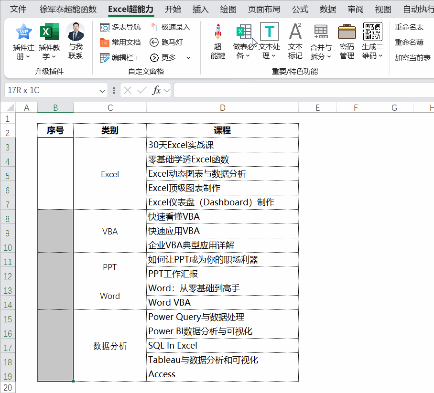
Task: Open 密码管理 briefcase icon
Action: [x=347, y=32]
